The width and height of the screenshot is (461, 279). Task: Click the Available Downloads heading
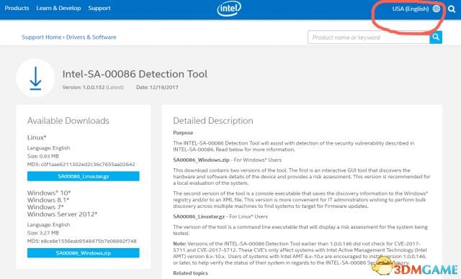(x=68, y=121)
